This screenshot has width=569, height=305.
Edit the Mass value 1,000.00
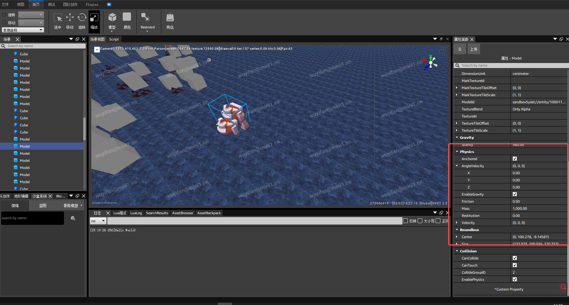[539, 208]
